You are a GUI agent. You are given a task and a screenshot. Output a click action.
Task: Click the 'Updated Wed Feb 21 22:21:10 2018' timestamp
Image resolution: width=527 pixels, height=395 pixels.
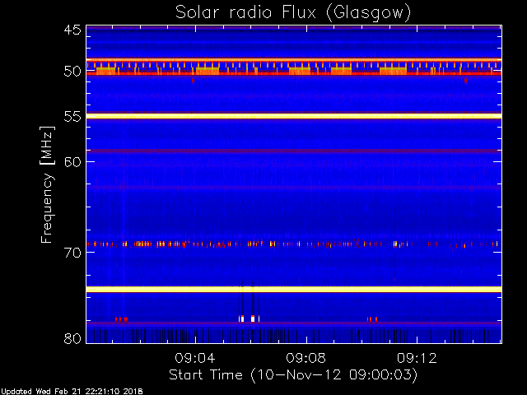72,392
